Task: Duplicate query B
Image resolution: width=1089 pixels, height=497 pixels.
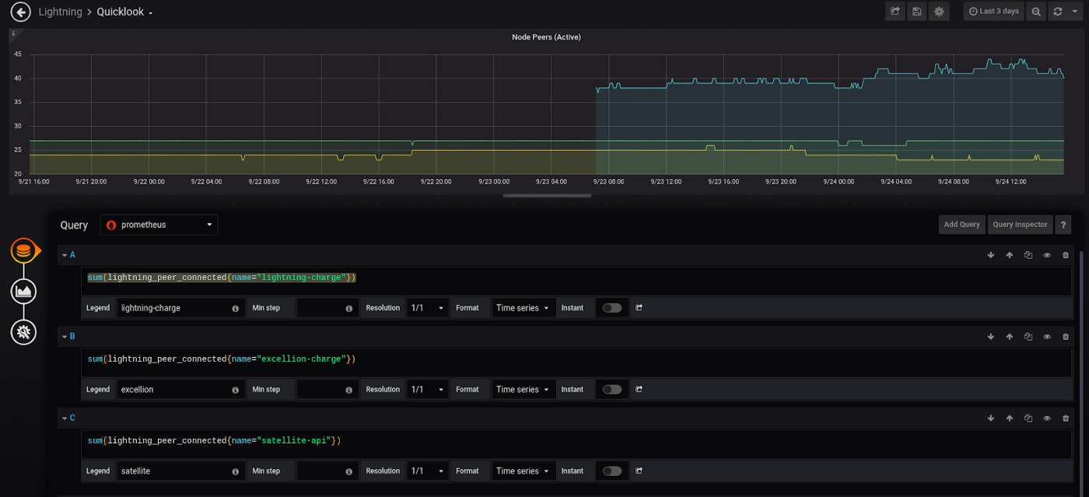Action: point(1028,337)
